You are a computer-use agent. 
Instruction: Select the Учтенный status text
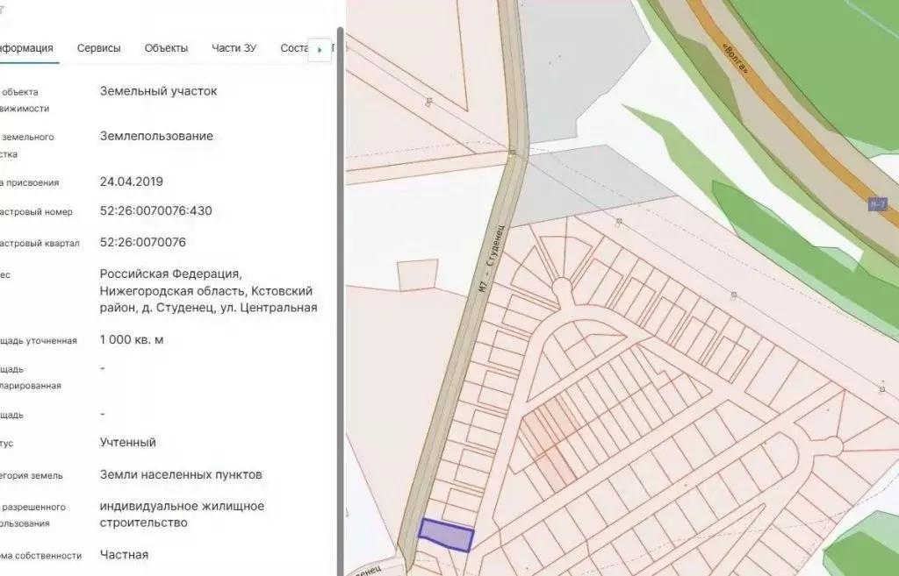point(126,442)
